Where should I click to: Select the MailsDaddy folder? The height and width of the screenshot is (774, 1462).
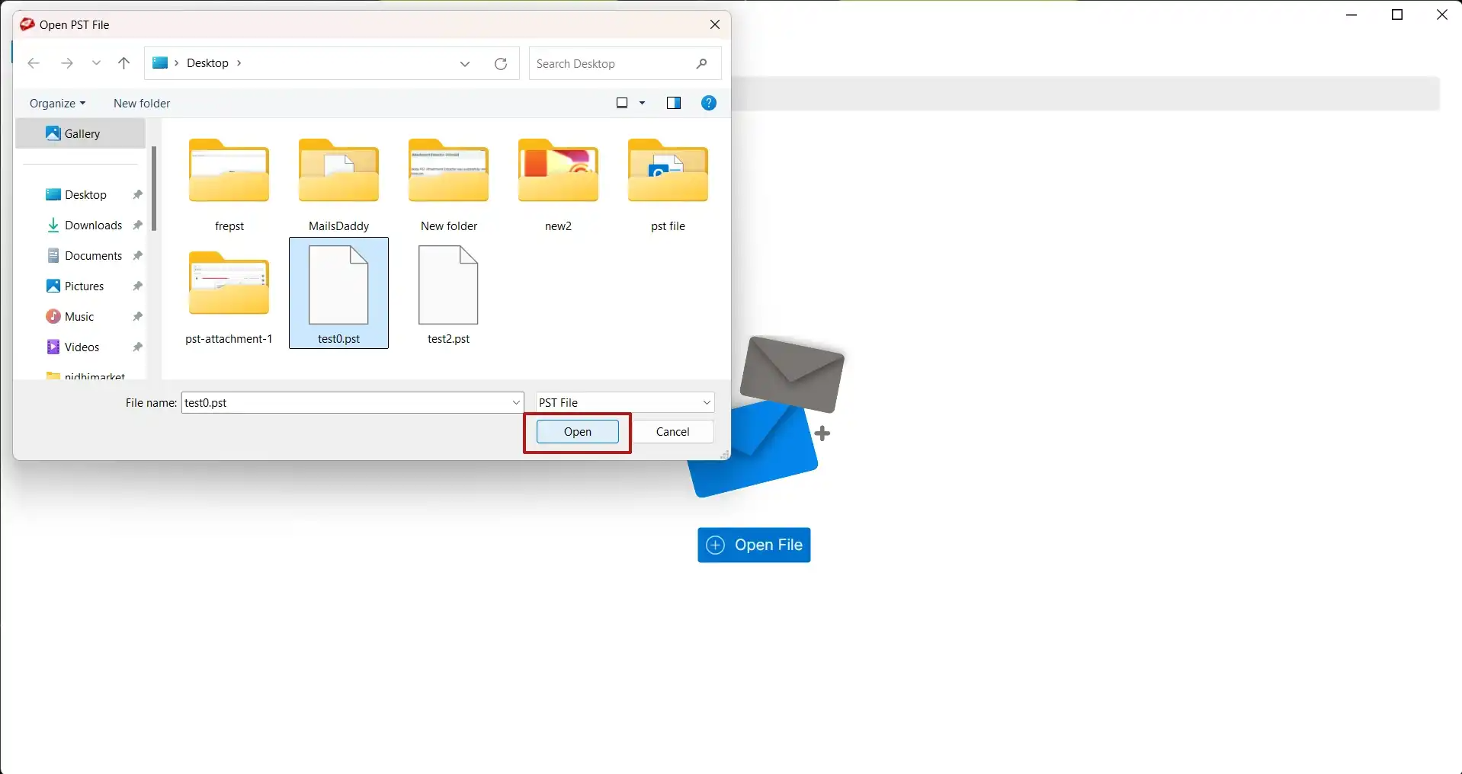(x=339, y=184)
